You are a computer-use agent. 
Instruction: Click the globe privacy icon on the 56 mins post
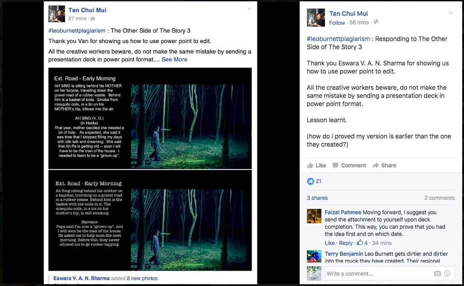click(376, 22)
